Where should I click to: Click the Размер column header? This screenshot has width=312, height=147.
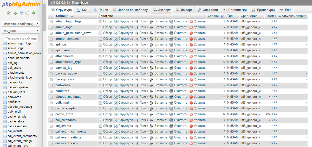271,16
